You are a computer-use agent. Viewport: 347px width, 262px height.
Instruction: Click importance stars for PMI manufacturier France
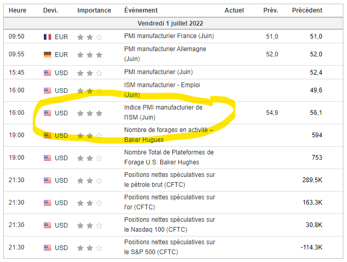[x=90, y=37]
